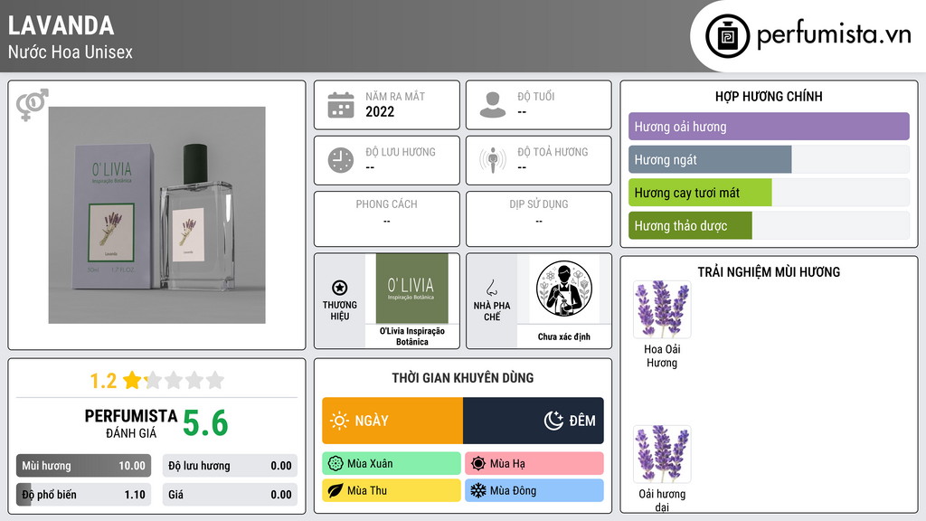The image size is (926, 521).
Task: Click the first gold star rating
Action: (x=132, y=380)
